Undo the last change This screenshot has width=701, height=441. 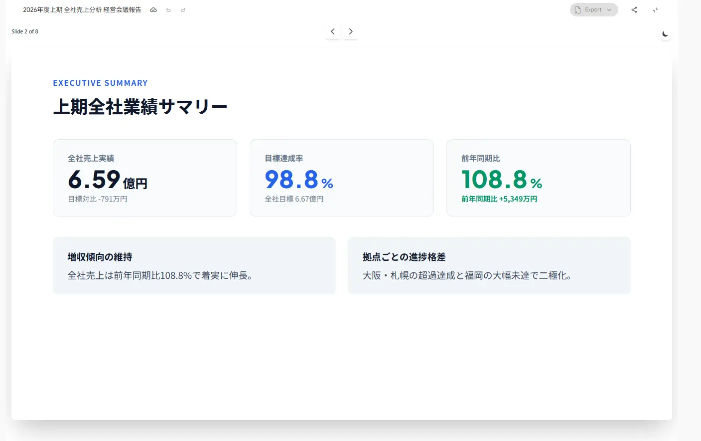[x=168, y=10]
